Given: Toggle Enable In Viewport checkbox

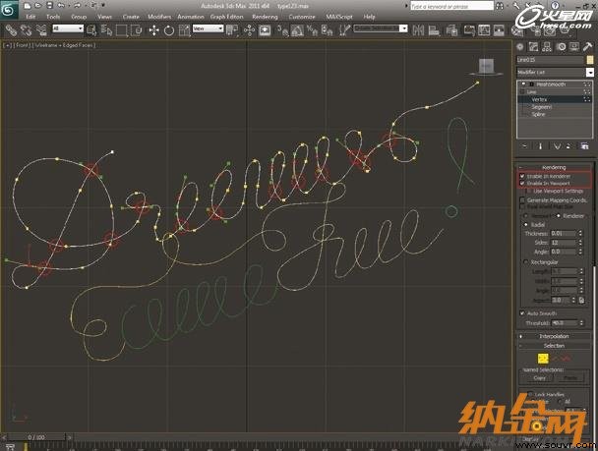Looking at the screenshot, I should tap(522, 183).
